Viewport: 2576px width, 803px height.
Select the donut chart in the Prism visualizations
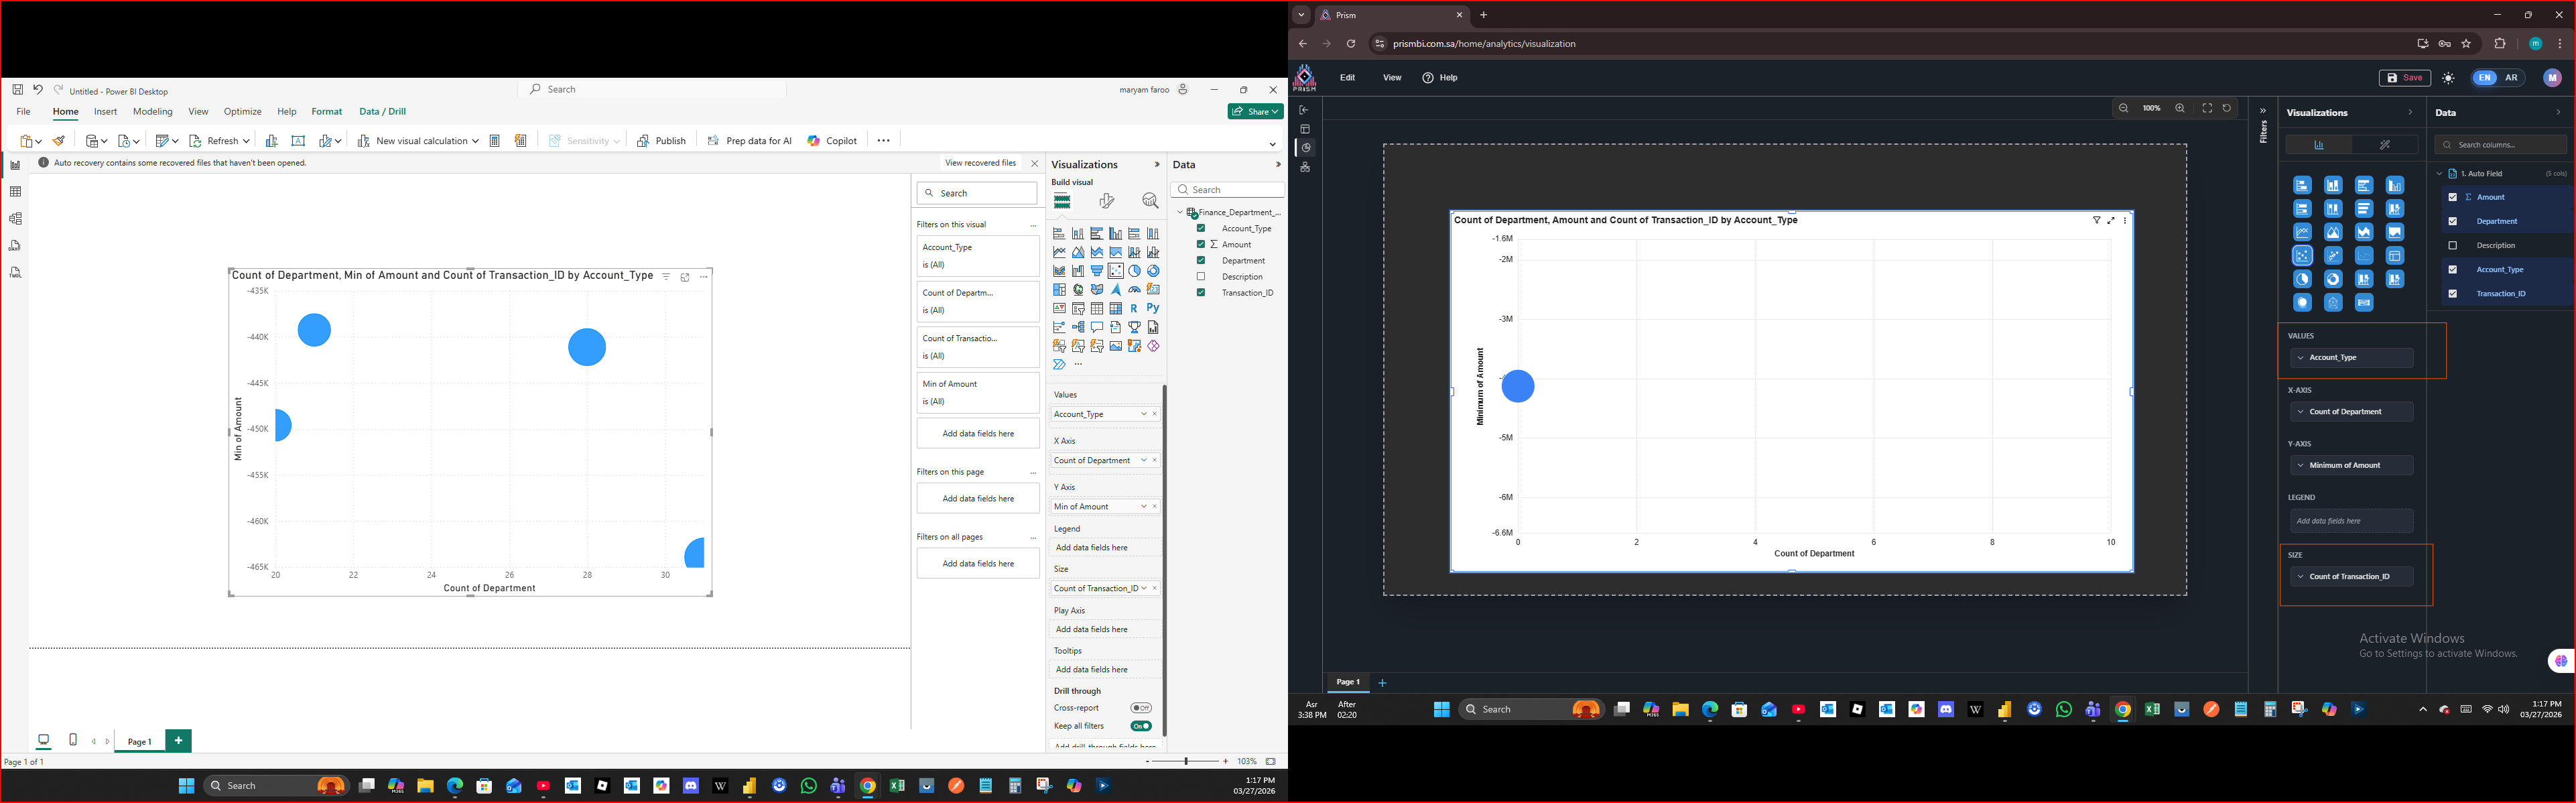[2333, 279]
